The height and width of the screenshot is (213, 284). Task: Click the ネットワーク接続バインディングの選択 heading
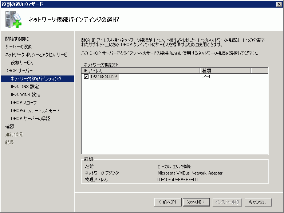pos(74,20)
